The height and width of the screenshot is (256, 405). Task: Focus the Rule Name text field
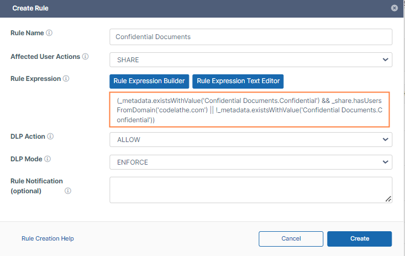251,37
